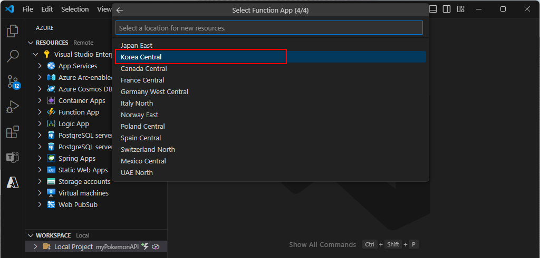540x258 pixels.
Task: Go back using the arrow in quick pick
Action: [x=120, y=11]
